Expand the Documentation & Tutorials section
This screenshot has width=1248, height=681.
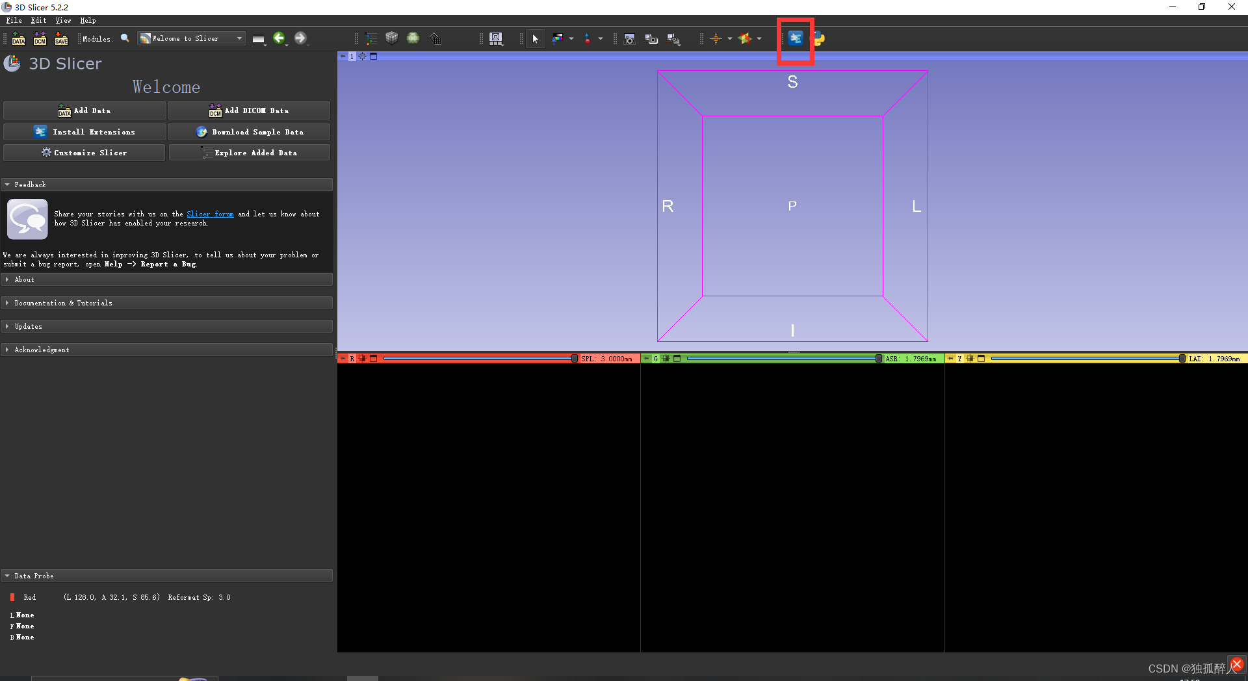pos(63,302)
